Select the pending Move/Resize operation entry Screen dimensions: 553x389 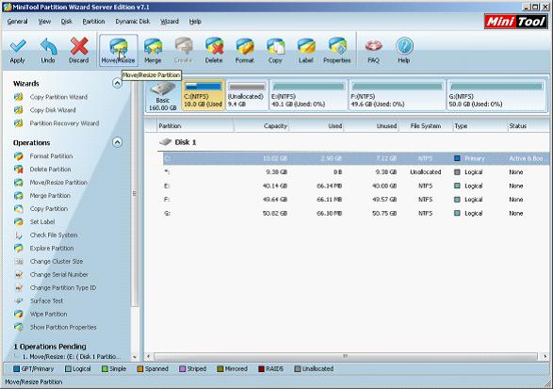pyautogui.click(x=71, y=357)
